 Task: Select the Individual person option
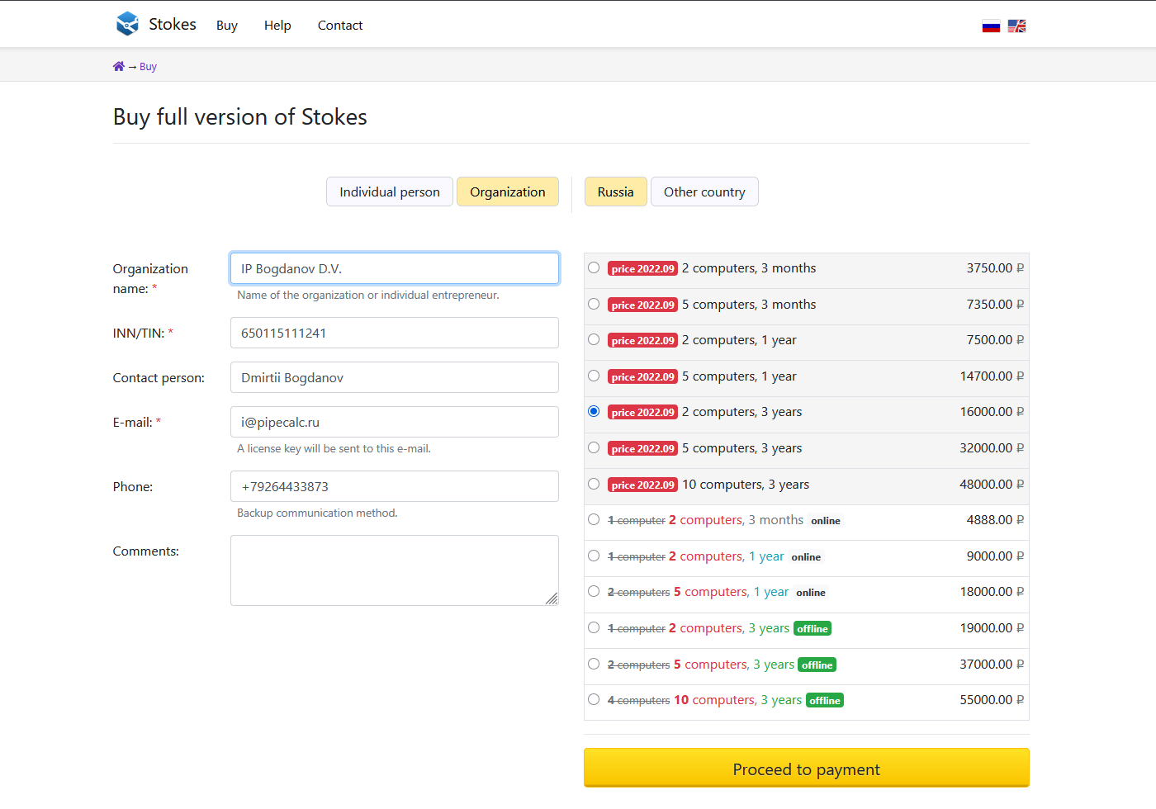click(x=389, y=192)
